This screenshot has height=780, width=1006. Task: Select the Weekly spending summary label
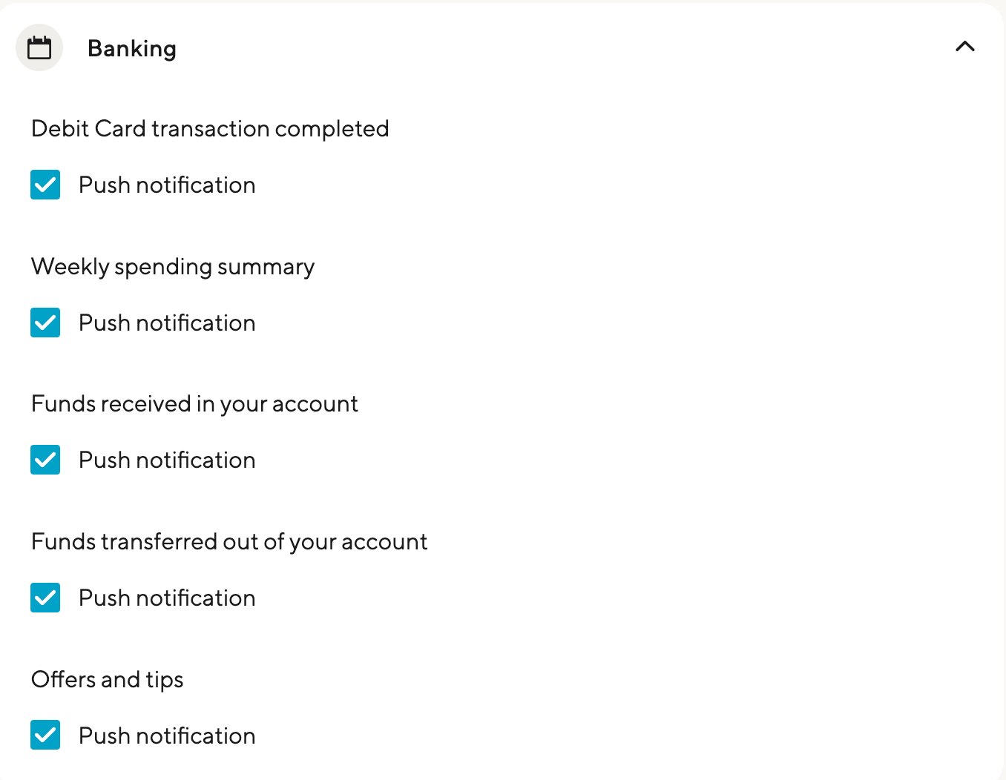pos(173,266)
